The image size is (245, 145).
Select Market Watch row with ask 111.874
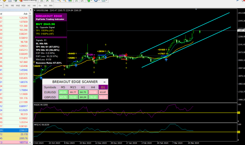14,58
